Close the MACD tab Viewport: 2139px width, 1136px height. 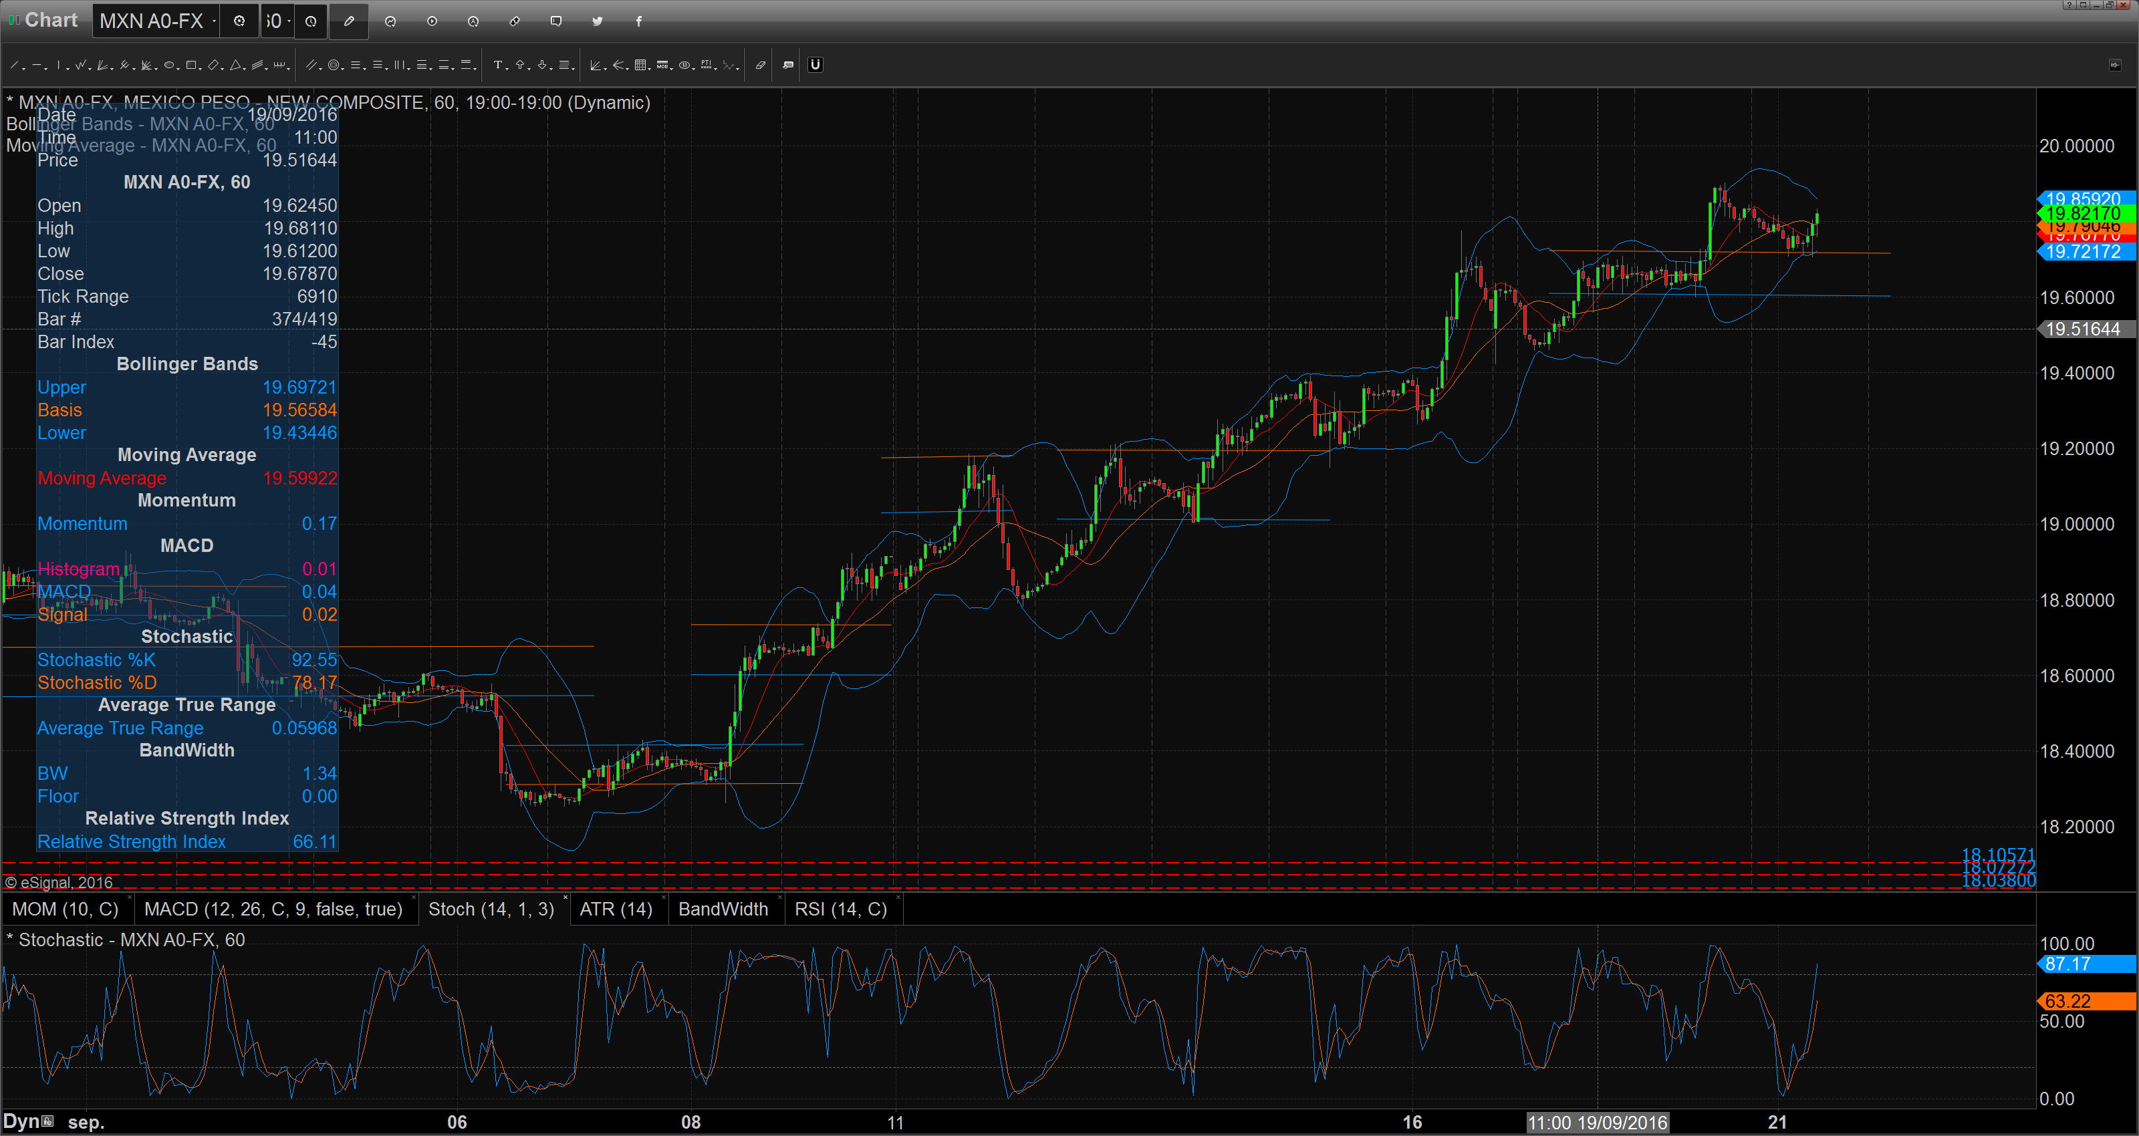pos(414,897)
